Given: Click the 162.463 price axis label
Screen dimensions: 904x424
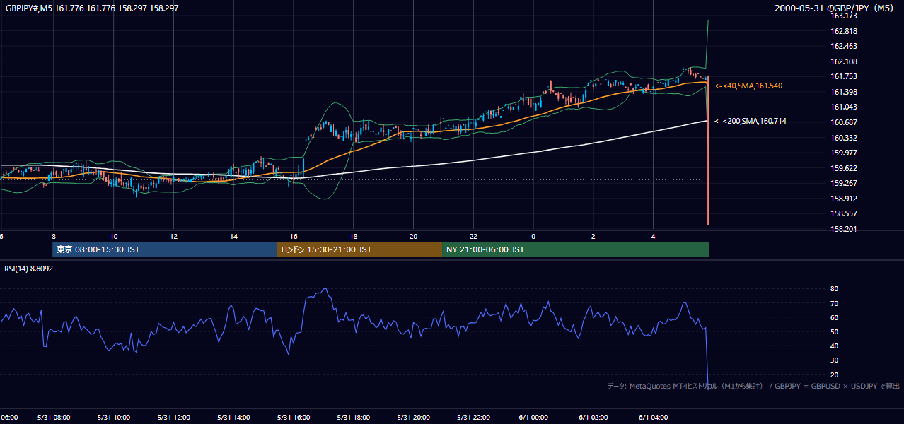Looking at the screenshot, I should [843, 46].
